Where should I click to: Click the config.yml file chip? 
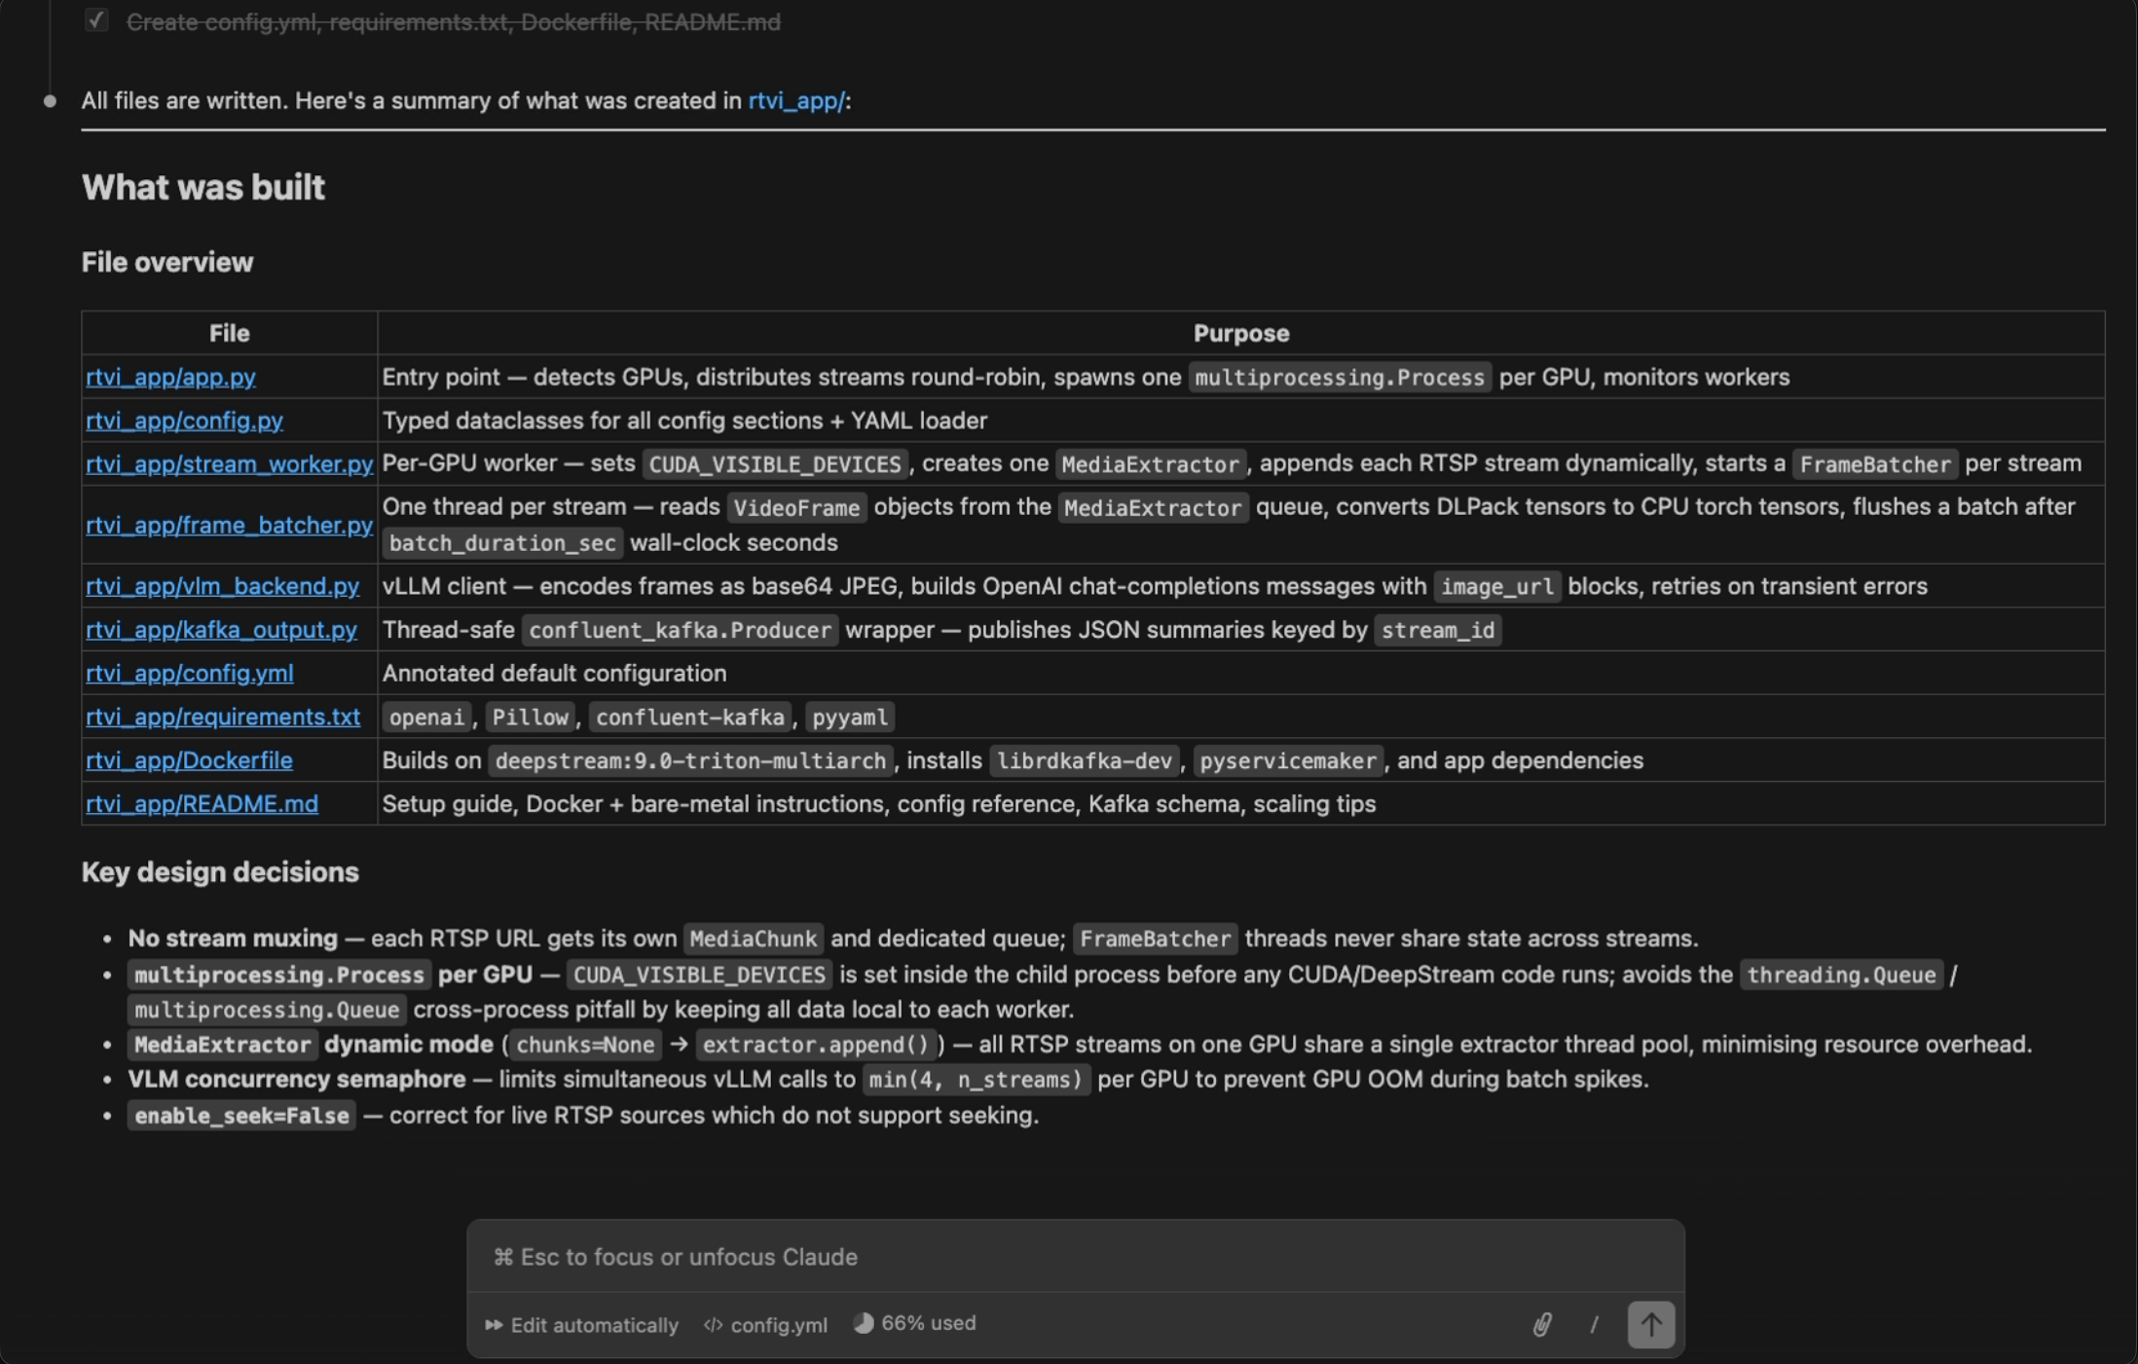[x=778, y=1324]
